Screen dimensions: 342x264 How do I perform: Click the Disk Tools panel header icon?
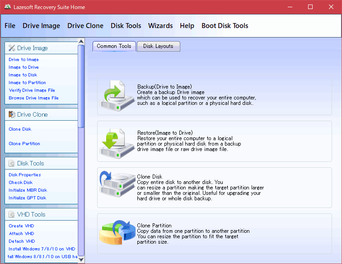(x=12, y=163)
